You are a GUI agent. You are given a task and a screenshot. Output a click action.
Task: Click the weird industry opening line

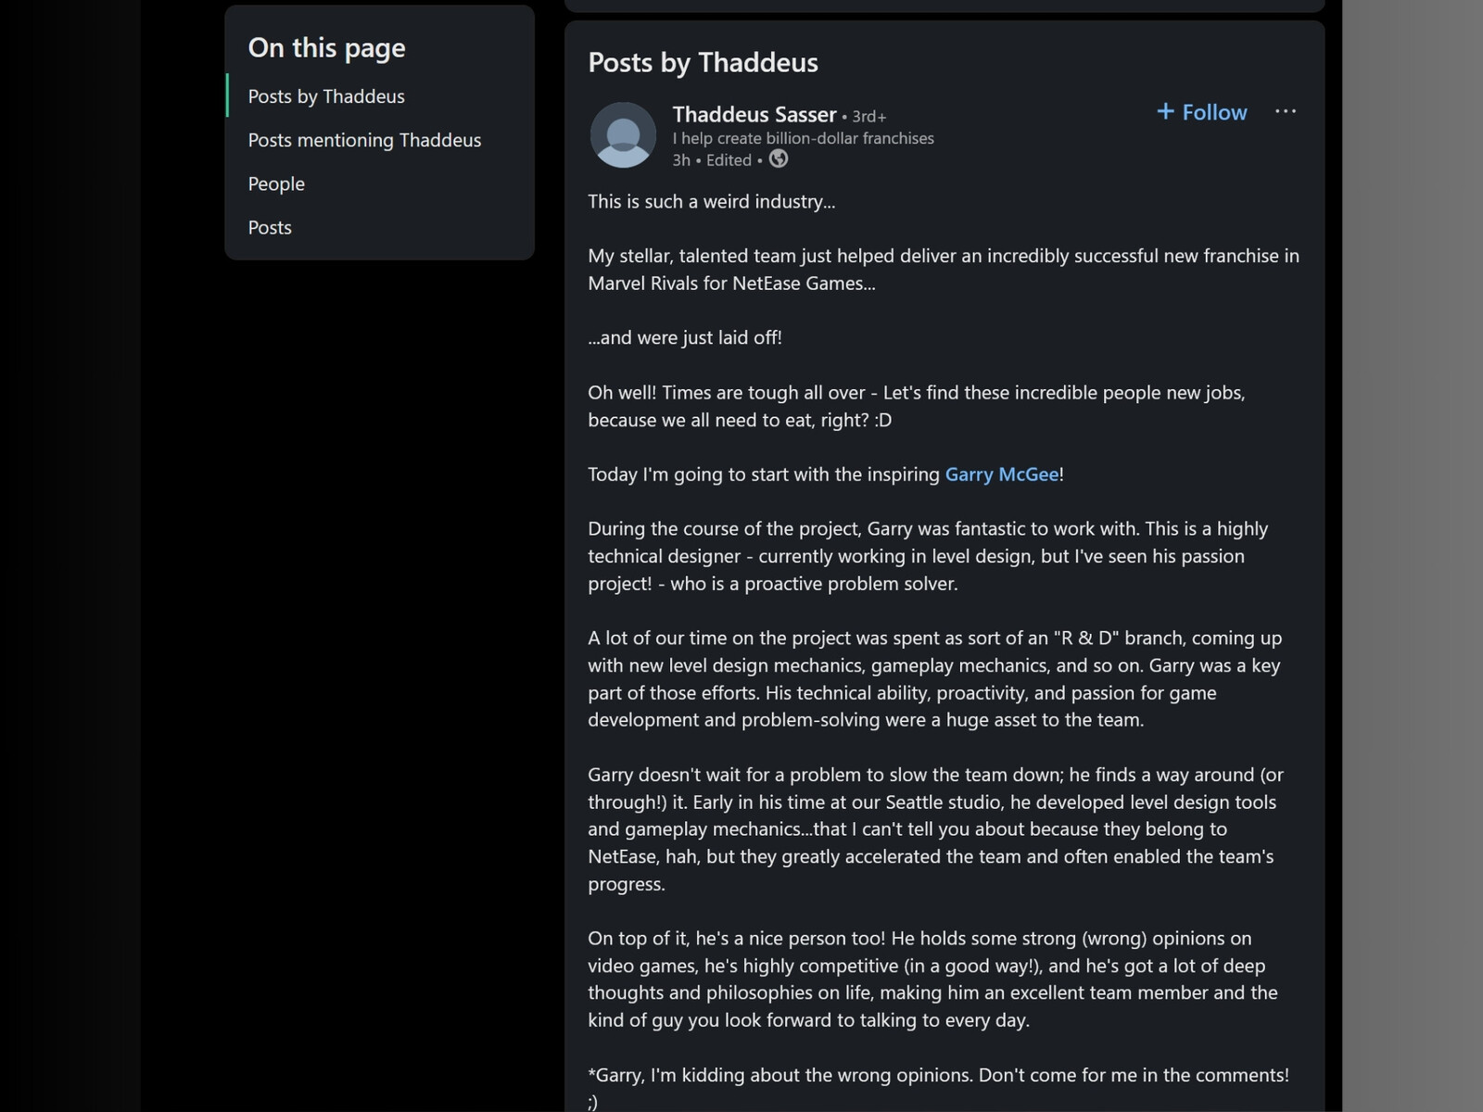[711, 202]
